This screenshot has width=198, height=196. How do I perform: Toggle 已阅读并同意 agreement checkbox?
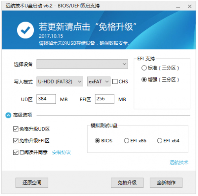click(x=16, y=152)
